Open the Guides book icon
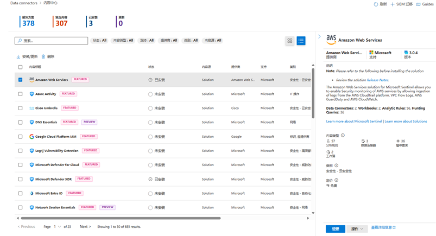Viewport: 436px width, 236px height. 418,4
